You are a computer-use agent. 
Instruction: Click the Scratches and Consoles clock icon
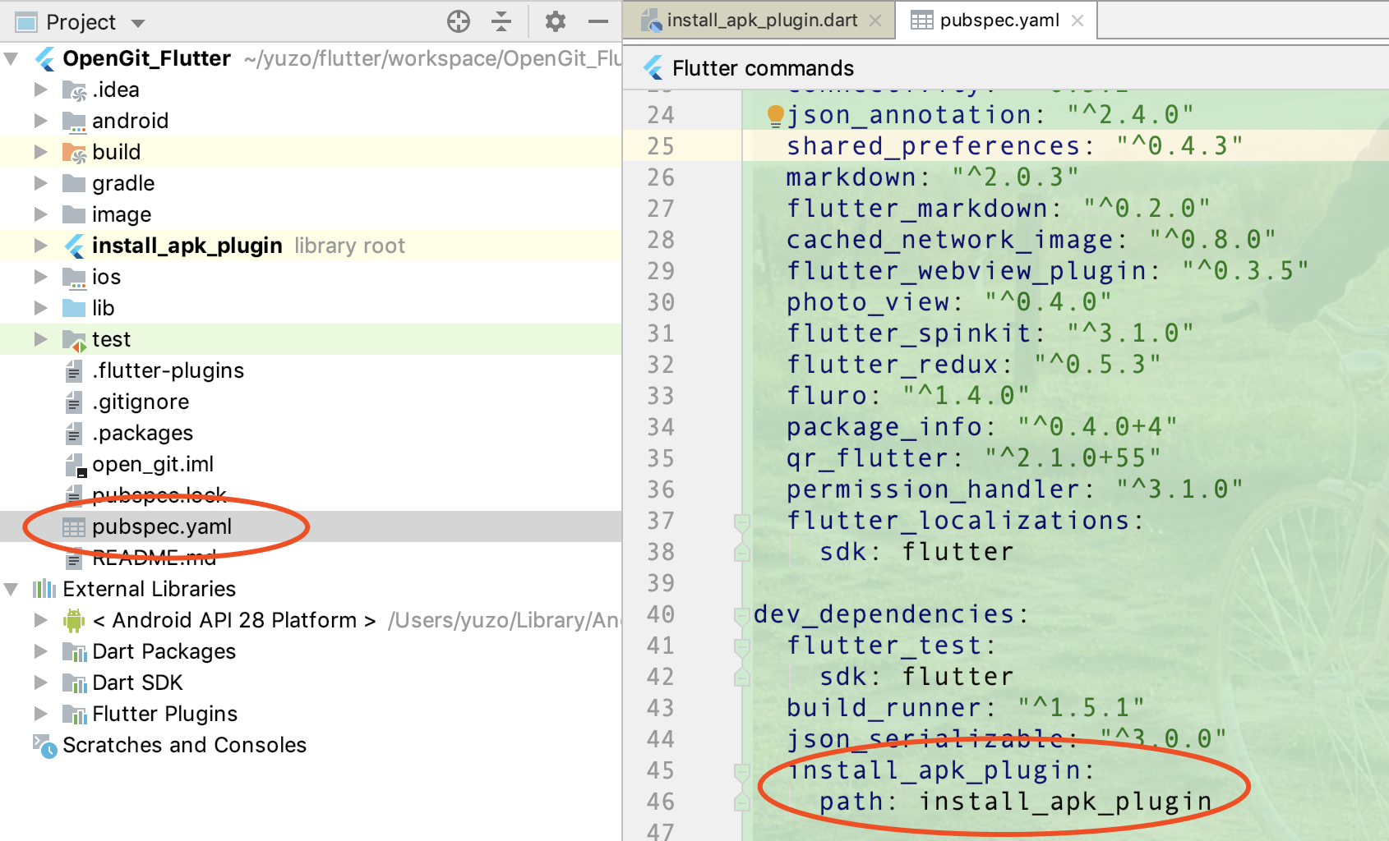(44, 746)
